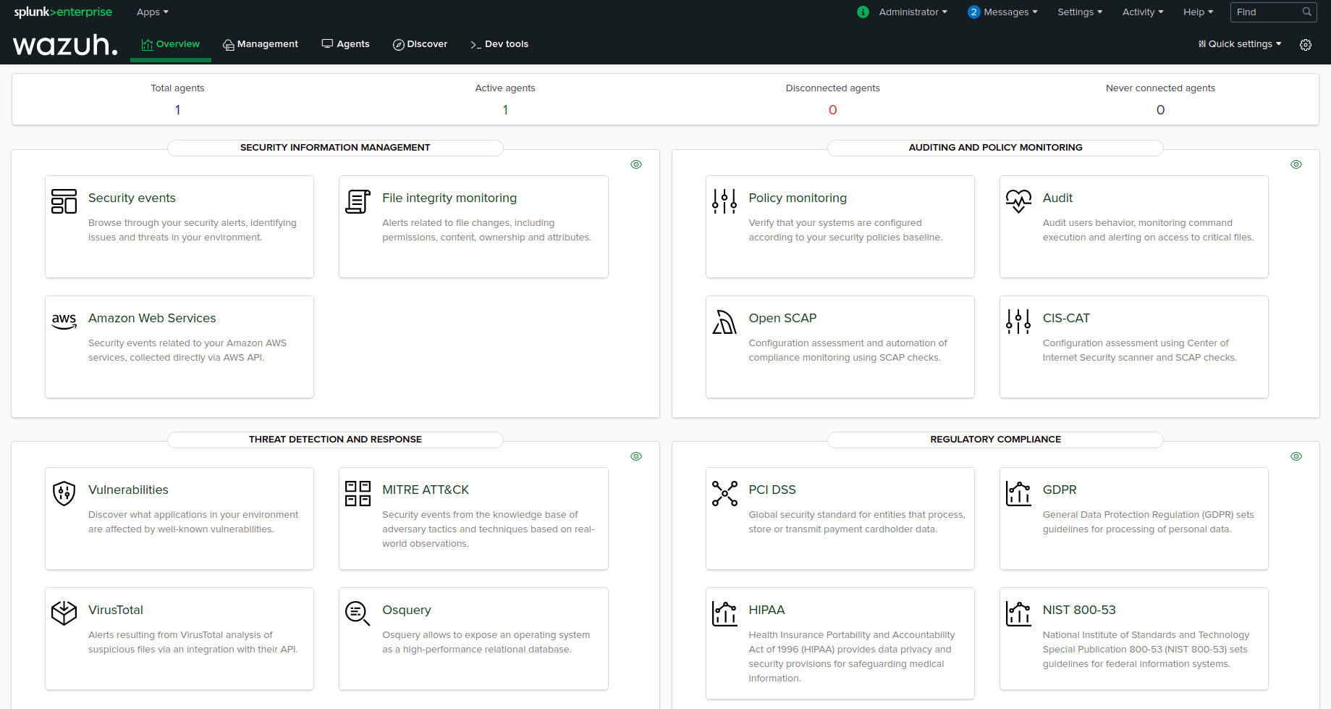Click the NIST 800-53 chart icon

tap(1018, 613)
